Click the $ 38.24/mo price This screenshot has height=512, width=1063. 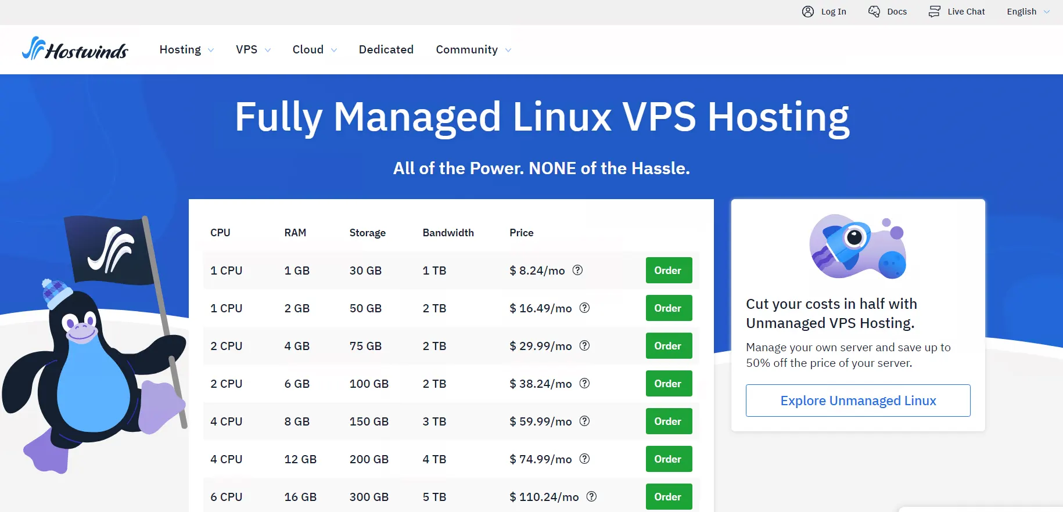(541, 384)
